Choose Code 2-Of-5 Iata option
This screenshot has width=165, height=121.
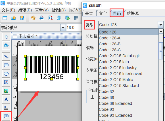click(x=129, y=62)
